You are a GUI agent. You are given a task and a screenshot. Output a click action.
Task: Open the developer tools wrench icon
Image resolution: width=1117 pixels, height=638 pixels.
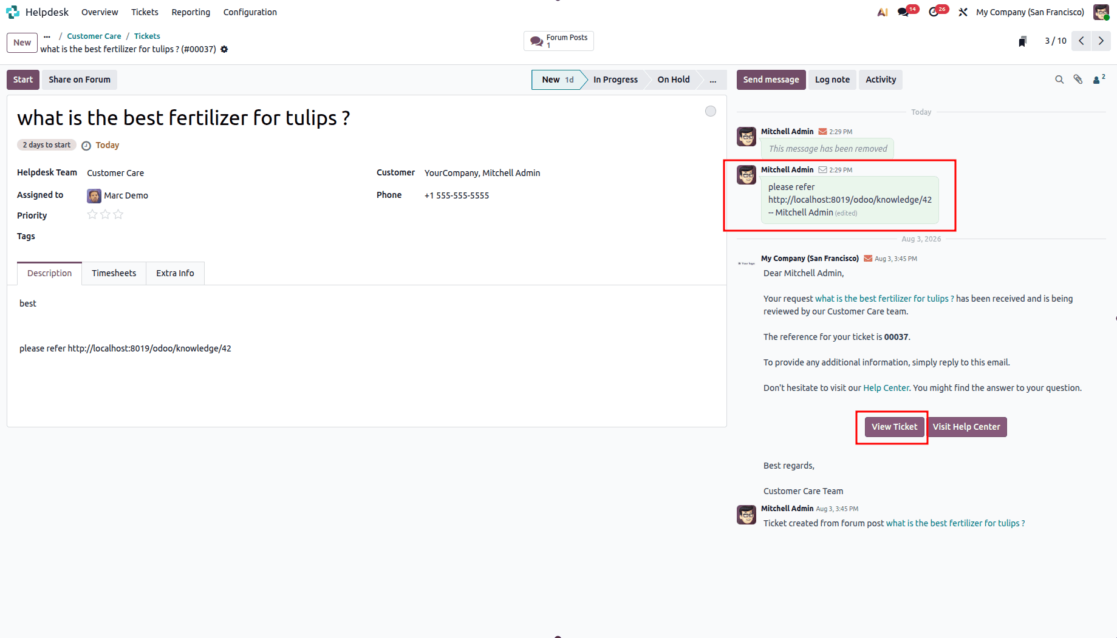tap(963, 12)
